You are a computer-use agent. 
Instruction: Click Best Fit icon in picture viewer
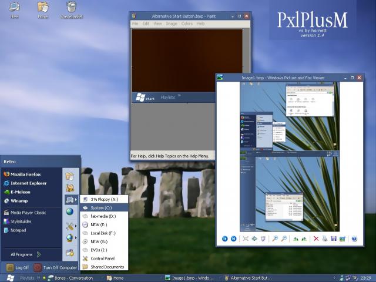pos(246,239)
